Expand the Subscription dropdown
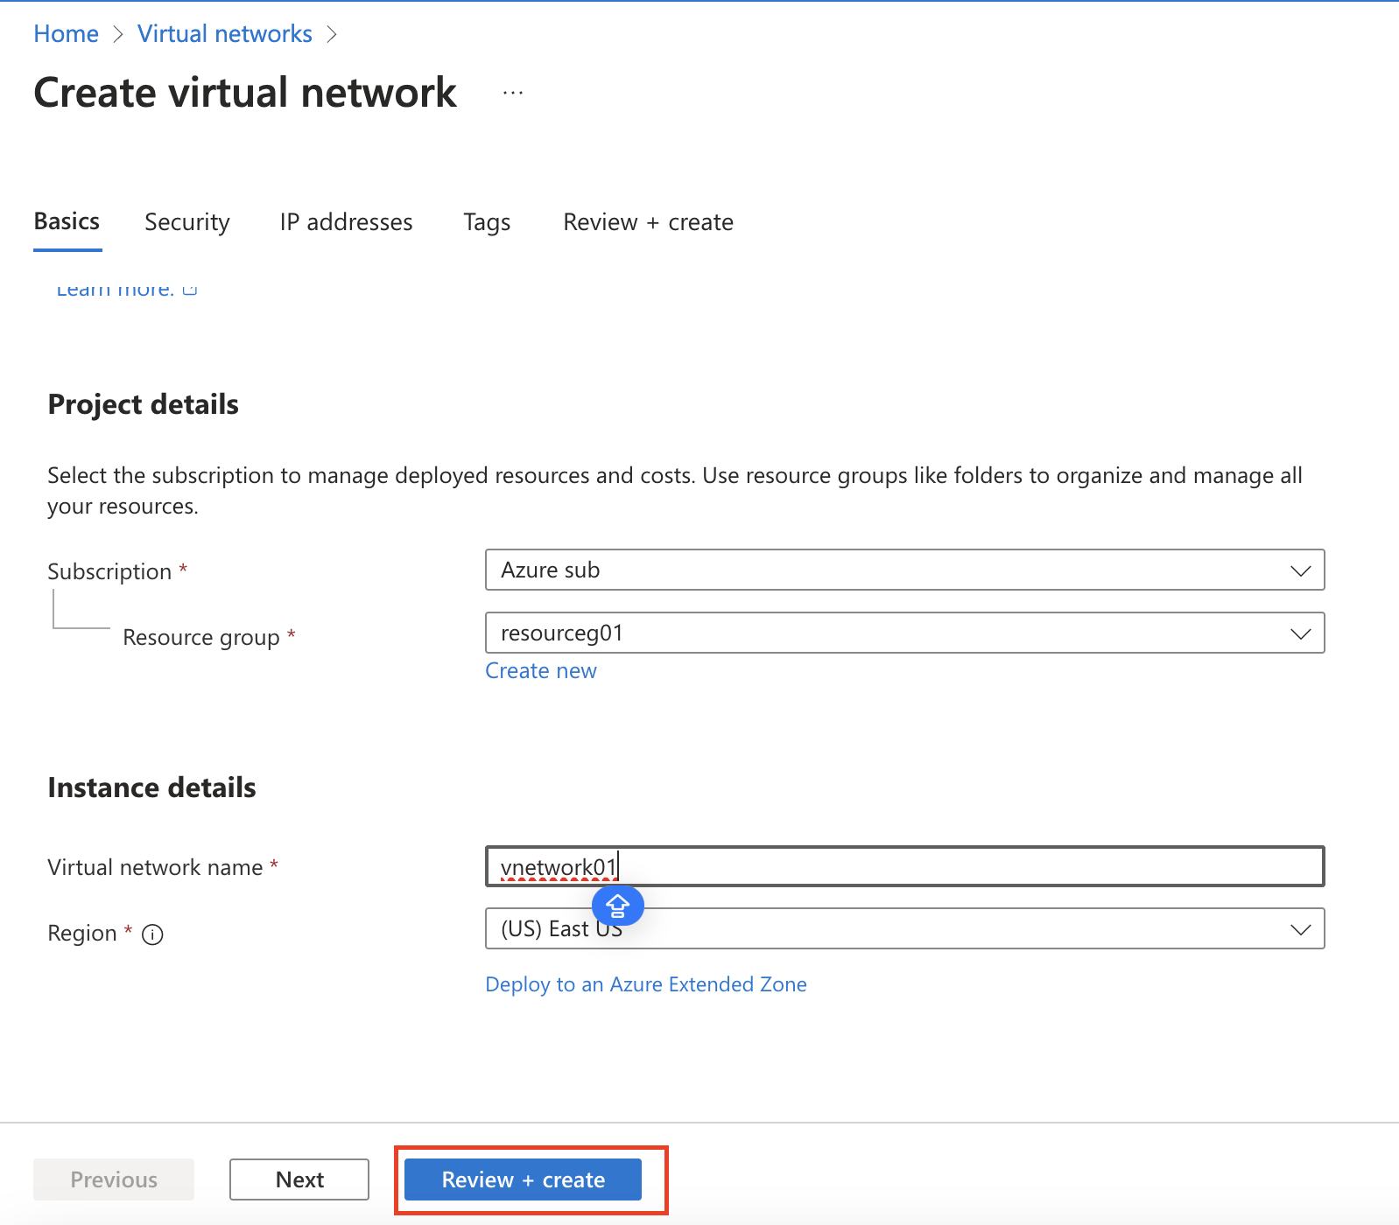The image size is (1399, 1225). coord(905,570)
